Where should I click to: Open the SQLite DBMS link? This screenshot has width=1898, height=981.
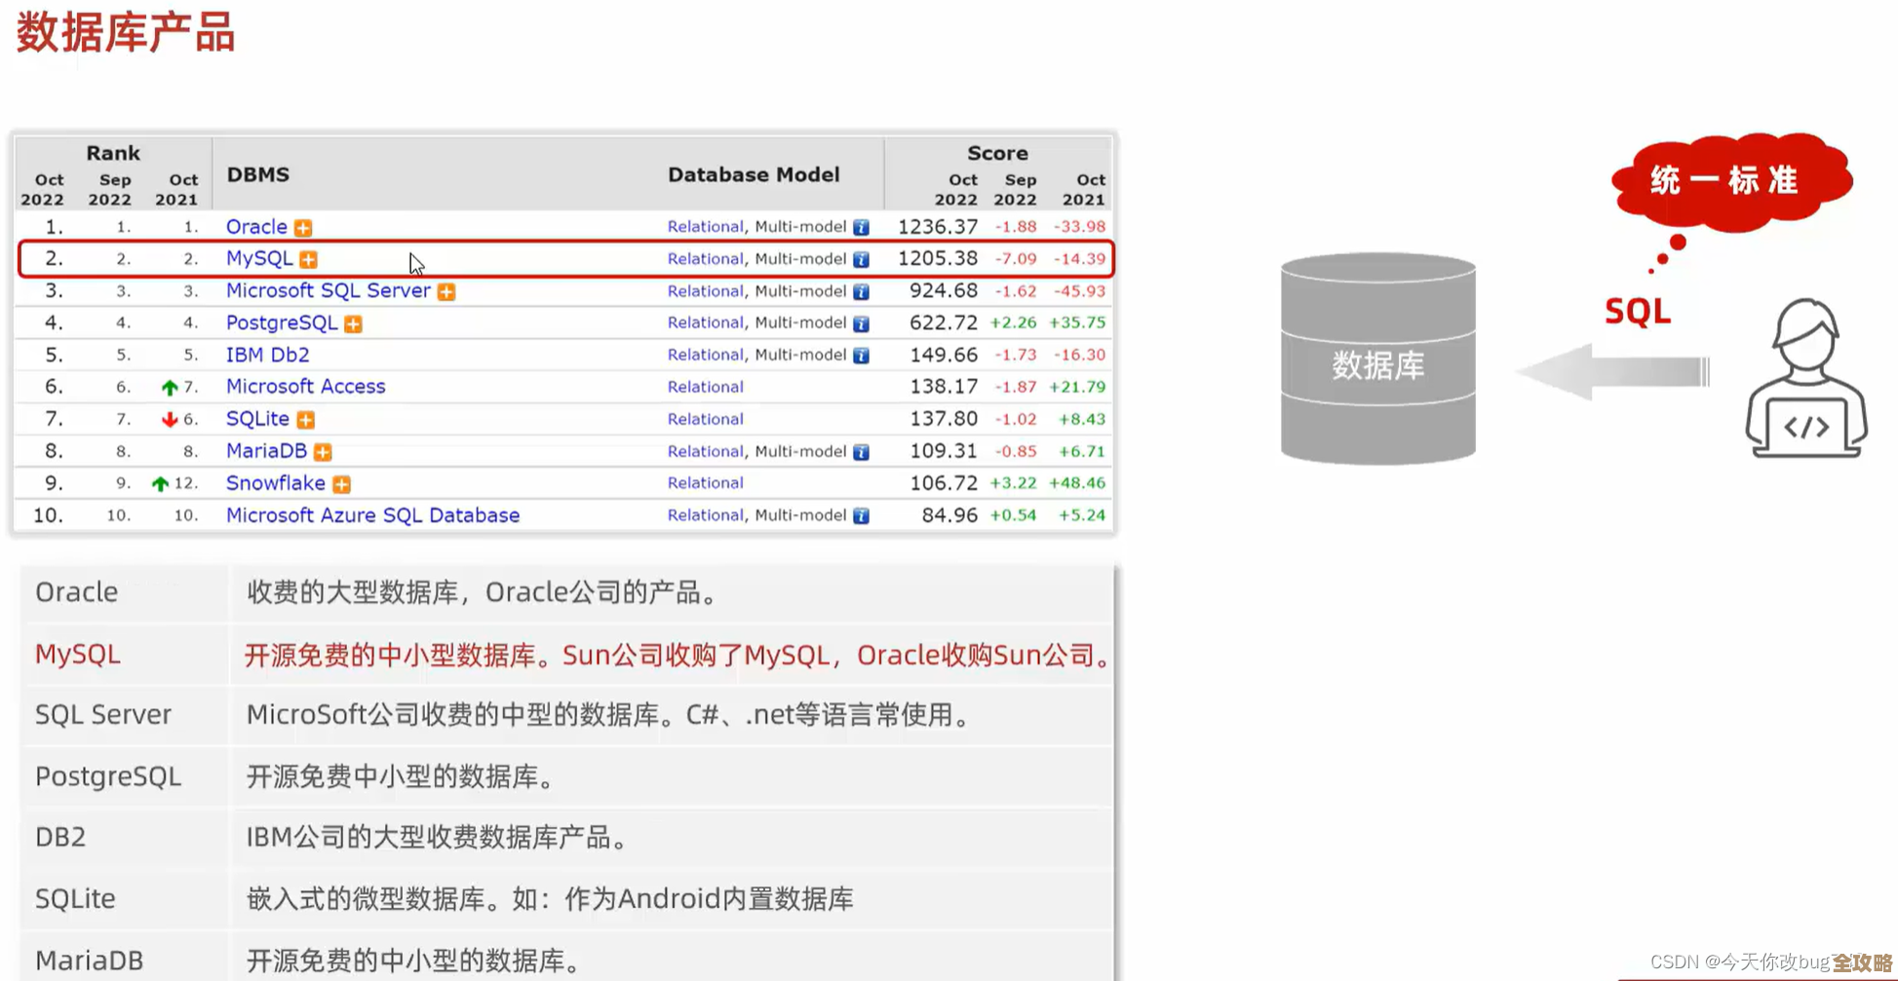pos(256,418)
